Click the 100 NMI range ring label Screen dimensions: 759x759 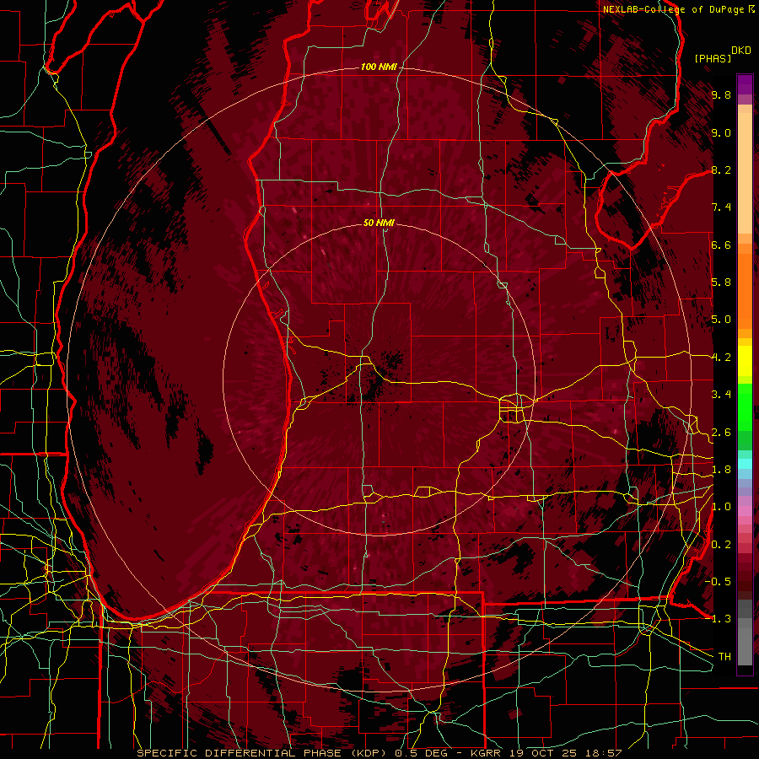(379, 67)
